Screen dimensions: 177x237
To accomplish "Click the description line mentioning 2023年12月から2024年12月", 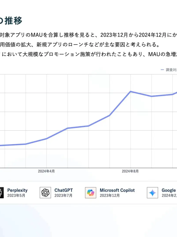I will click(x=88, y=35).
